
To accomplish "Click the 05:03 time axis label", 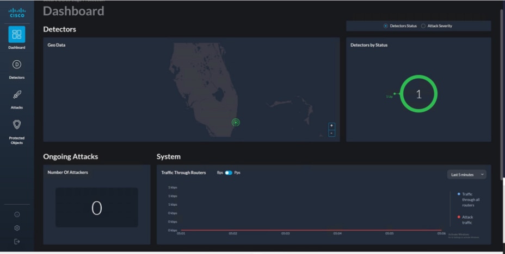I will (285, 233).
